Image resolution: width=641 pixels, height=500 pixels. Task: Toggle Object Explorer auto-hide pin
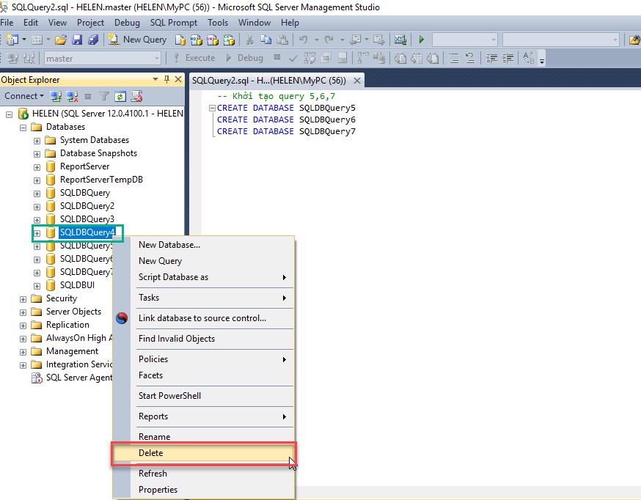(x=166, y=79)
